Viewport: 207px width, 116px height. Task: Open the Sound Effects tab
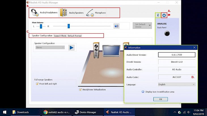[60, 36]
